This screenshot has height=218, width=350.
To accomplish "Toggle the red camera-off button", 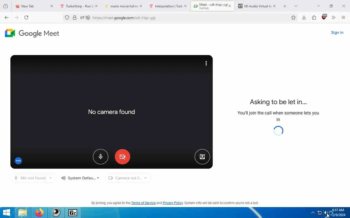I will tap(122, 157).
